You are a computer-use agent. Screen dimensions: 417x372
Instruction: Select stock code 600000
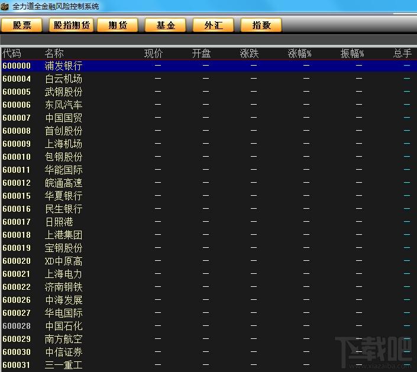[x=17, y=66]
